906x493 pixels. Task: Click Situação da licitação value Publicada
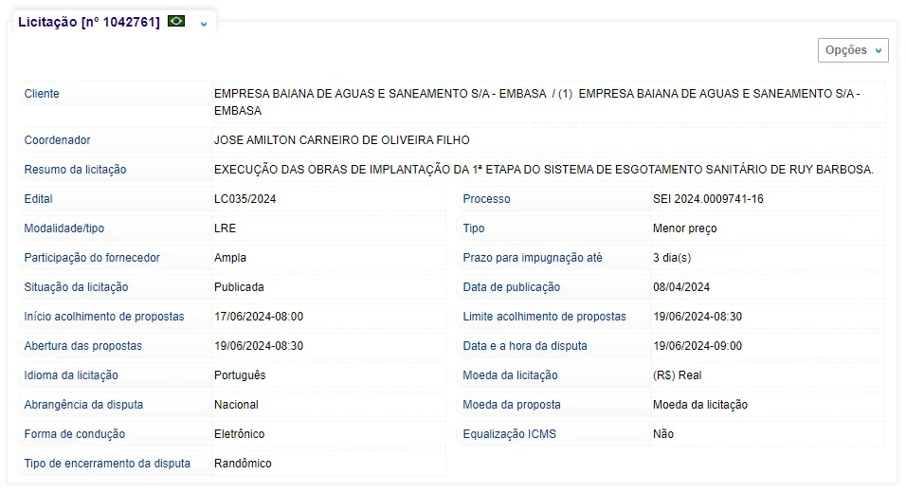click(239, 287)
